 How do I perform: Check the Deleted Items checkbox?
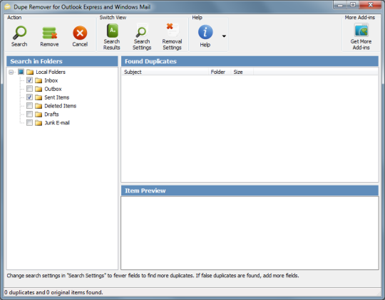(x=29, y=105)
